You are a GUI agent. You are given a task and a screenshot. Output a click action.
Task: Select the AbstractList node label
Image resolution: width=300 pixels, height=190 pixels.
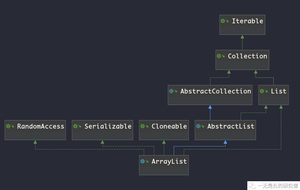click(x=231, y=126)
